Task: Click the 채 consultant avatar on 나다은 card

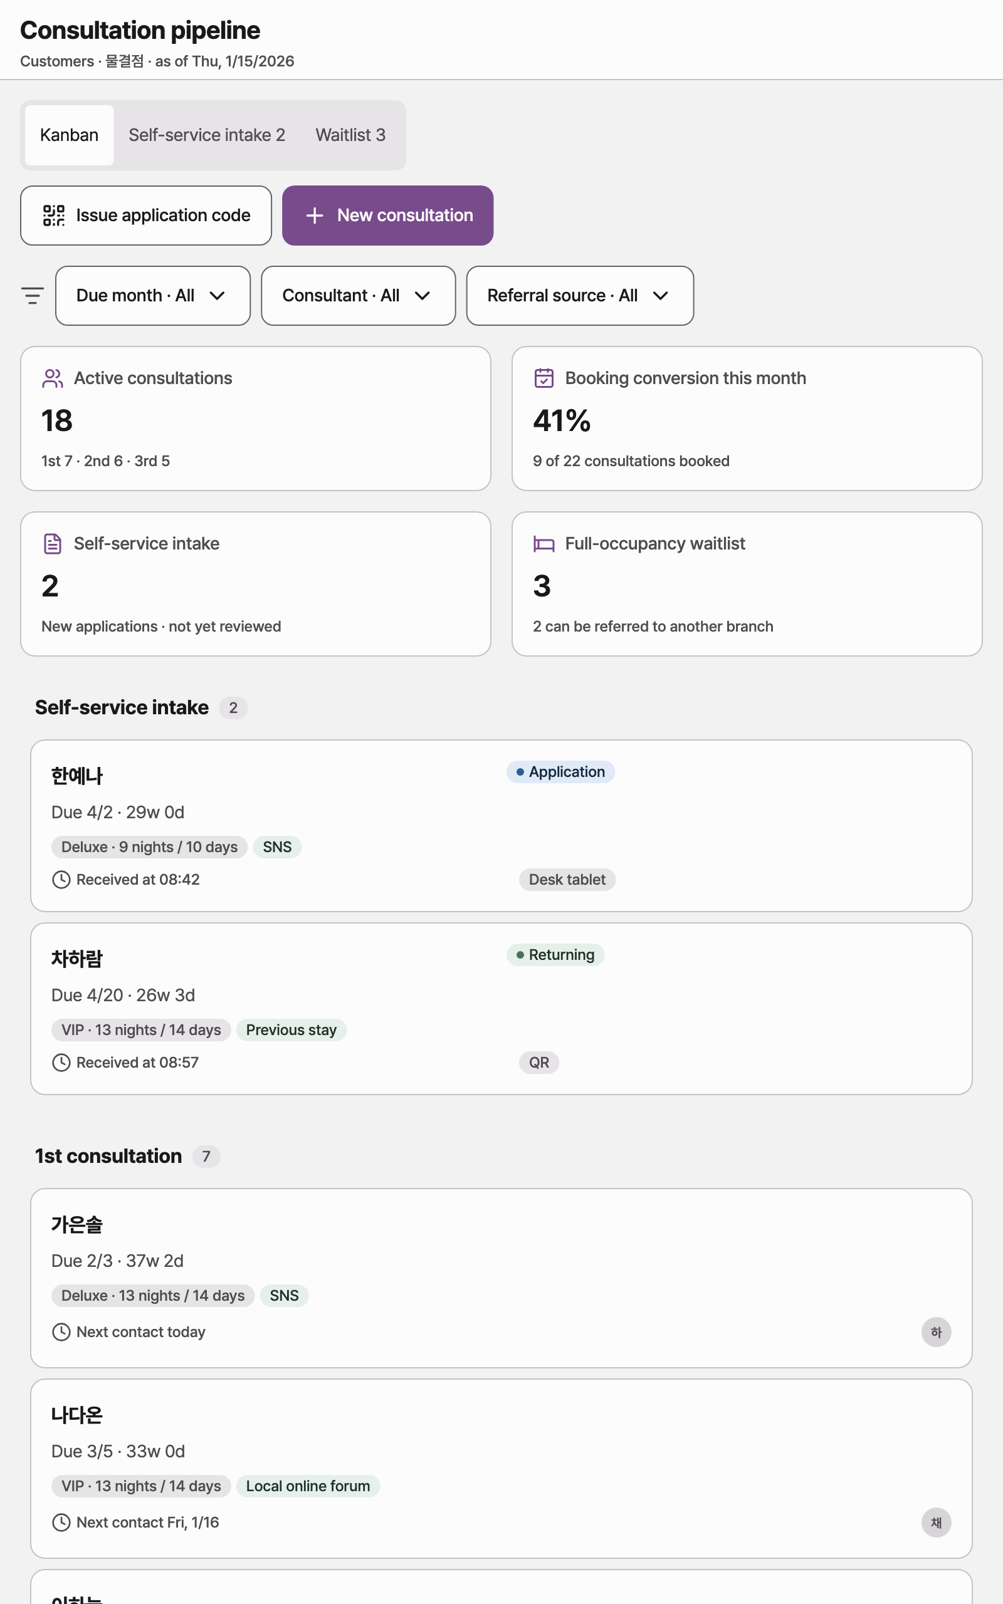Action: click(x=936, y=1523)
